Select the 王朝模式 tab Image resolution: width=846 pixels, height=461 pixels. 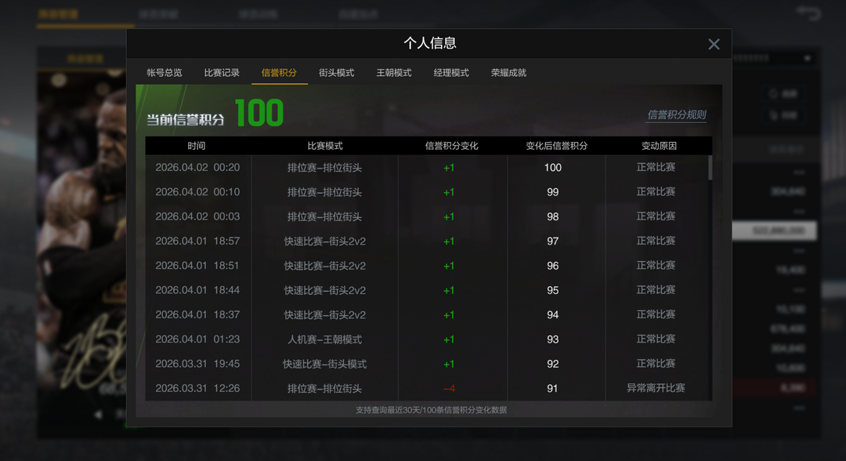pyautogui.click(x=393, y=72)
